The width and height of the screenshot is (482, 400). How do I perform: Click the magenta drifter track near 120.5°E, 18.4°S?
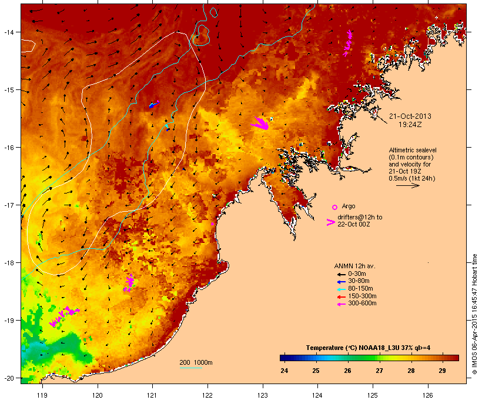click(x=129, y=283)
